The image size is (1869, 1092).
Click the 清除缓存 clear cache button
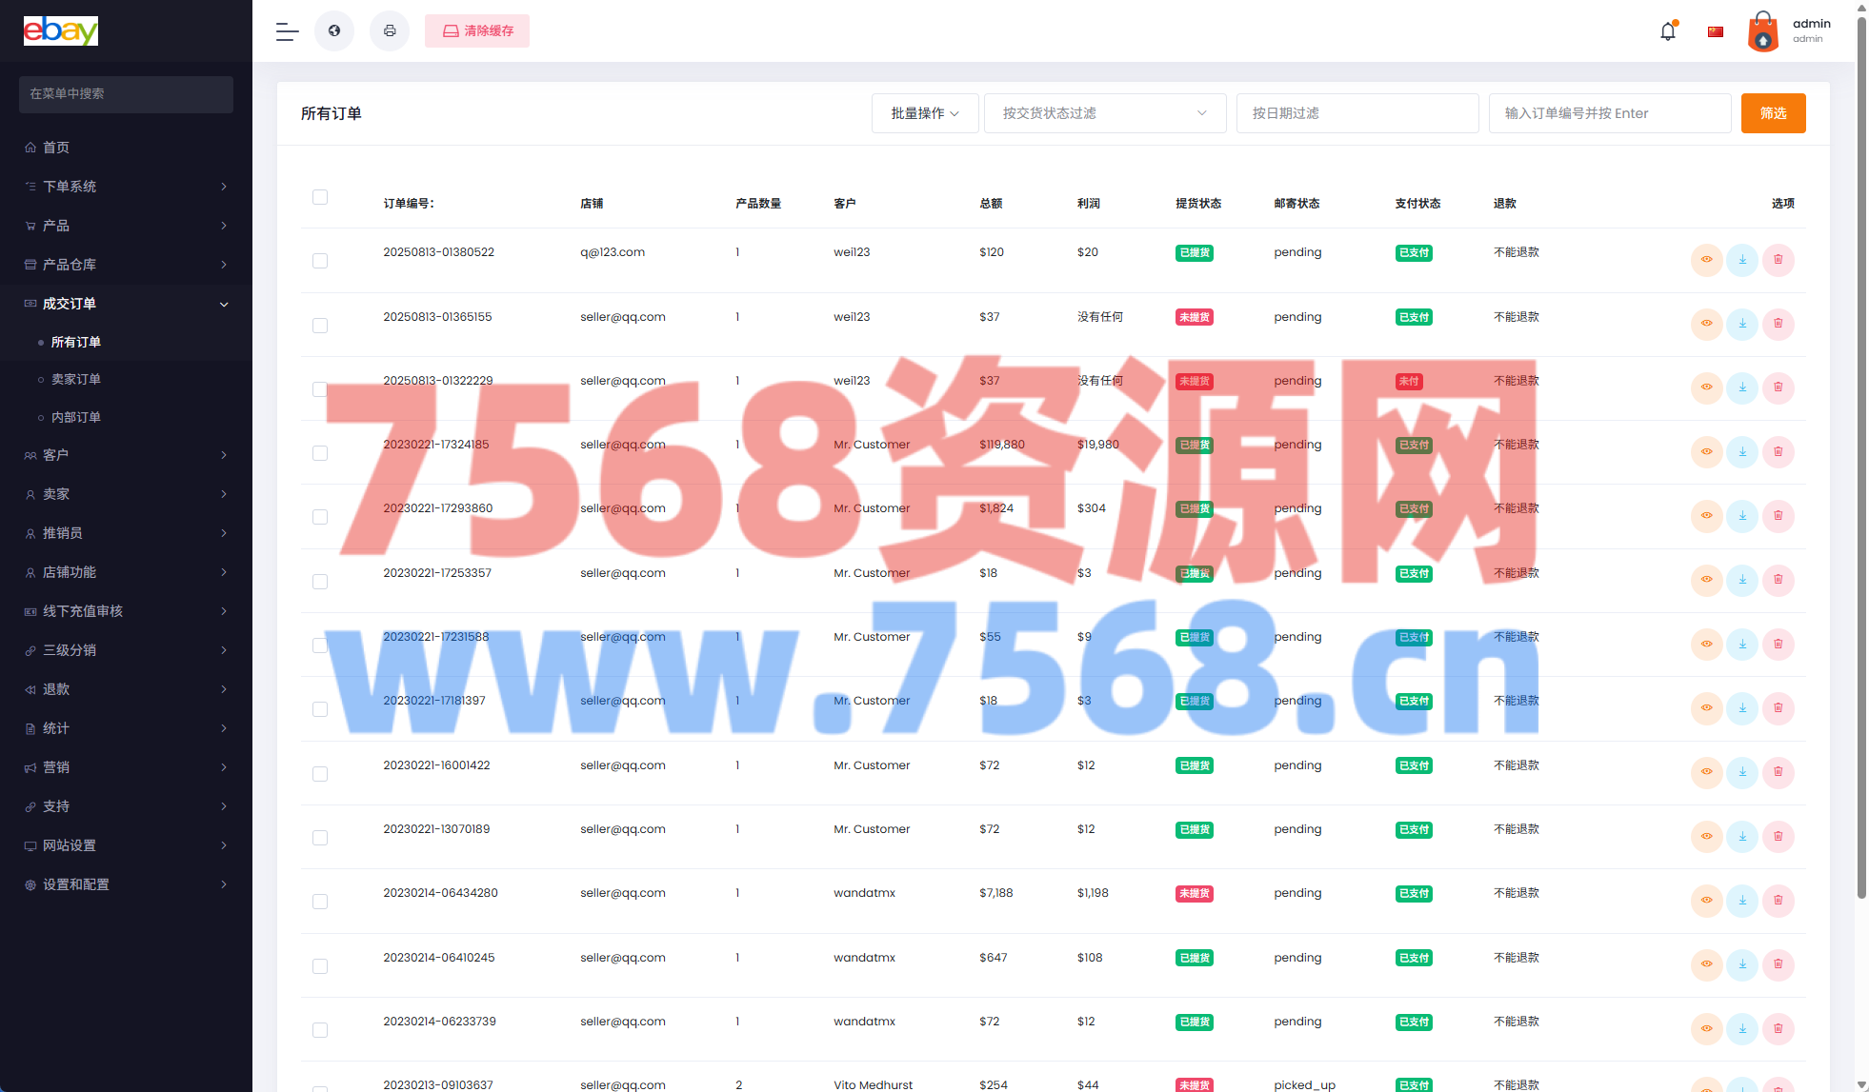coord(477,31)
